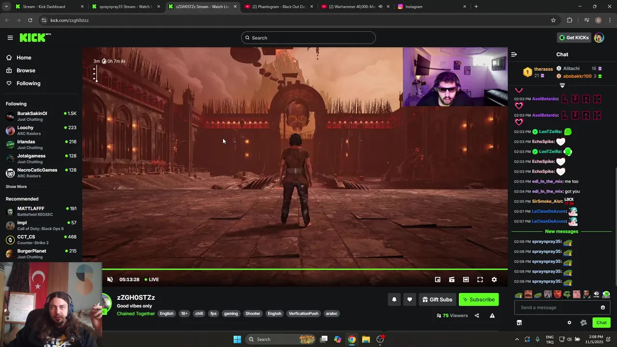617x347 pixels.
Task: Enter fullscreen on the video player
Action: [480, 280]
